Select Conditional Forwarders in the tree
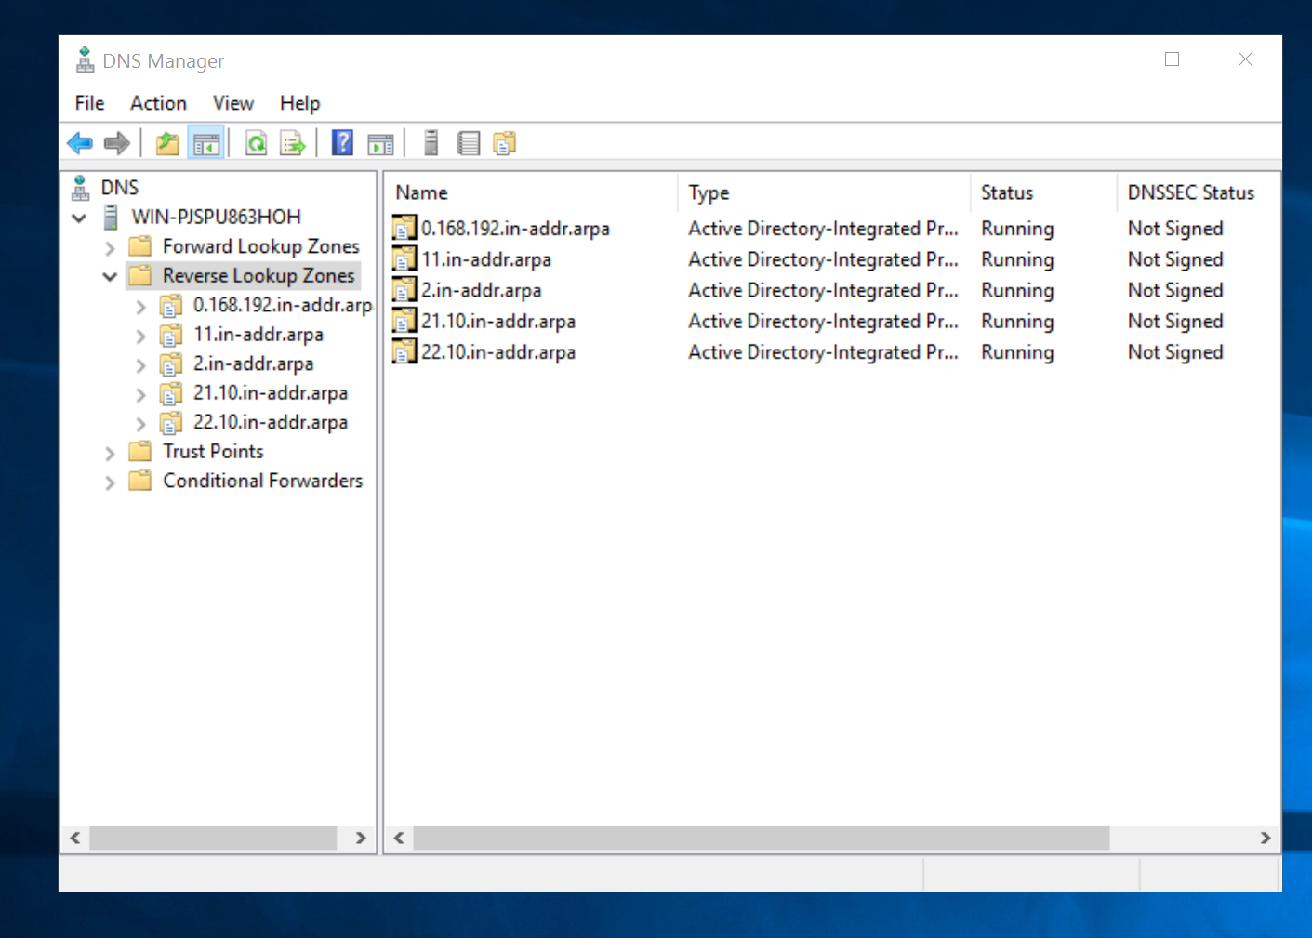This screenshot has height=938, width=1312. (x=263, y=481)
